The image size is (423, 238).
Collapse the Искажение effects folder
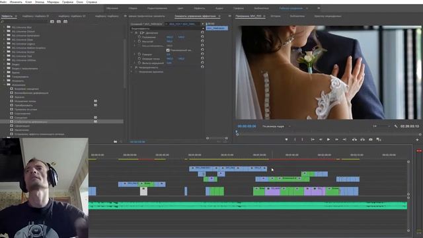(x=5, y=85)
